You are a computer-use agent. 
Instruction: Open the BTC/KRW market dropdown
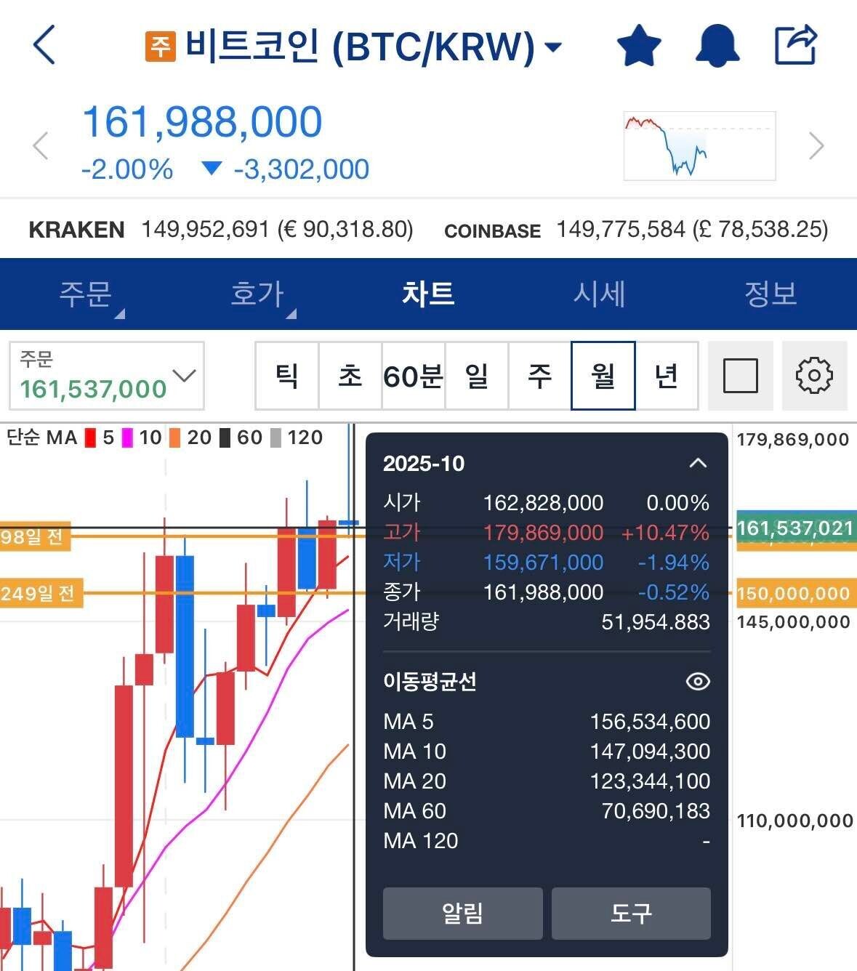554,47
